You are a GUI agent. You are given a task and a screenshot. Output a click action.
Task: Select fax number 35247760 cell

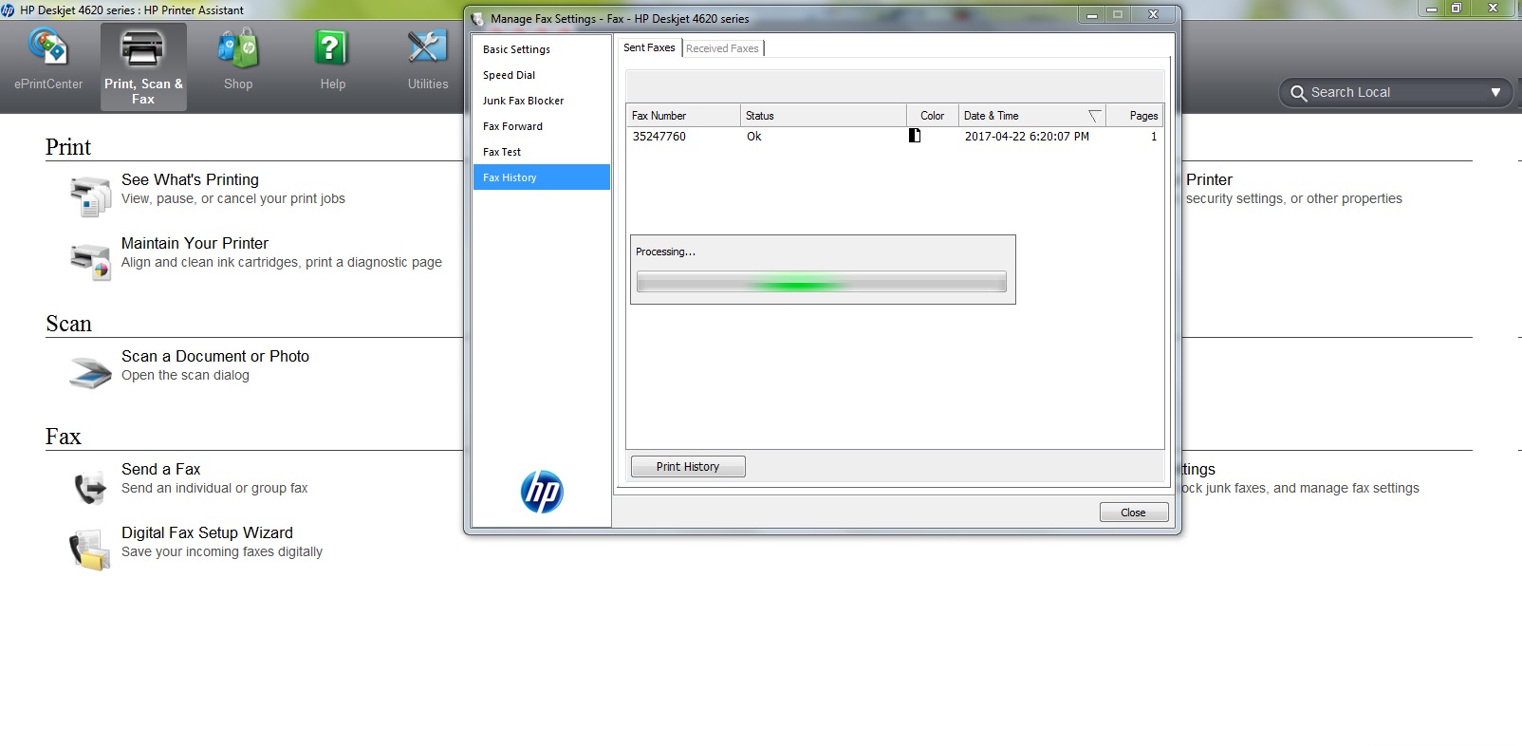click(659, 137)
